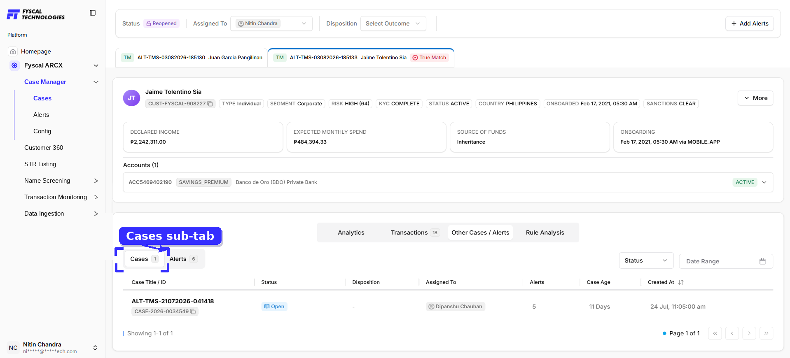Viewport: 790px width, 358px height.
Task: Open the Status filter dropdown
Action: point(646,260)
